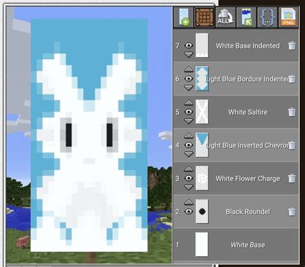The width and height of the screenshot is (305, 267).
Task: Click the White Base layer label
Action: [248, 245]
